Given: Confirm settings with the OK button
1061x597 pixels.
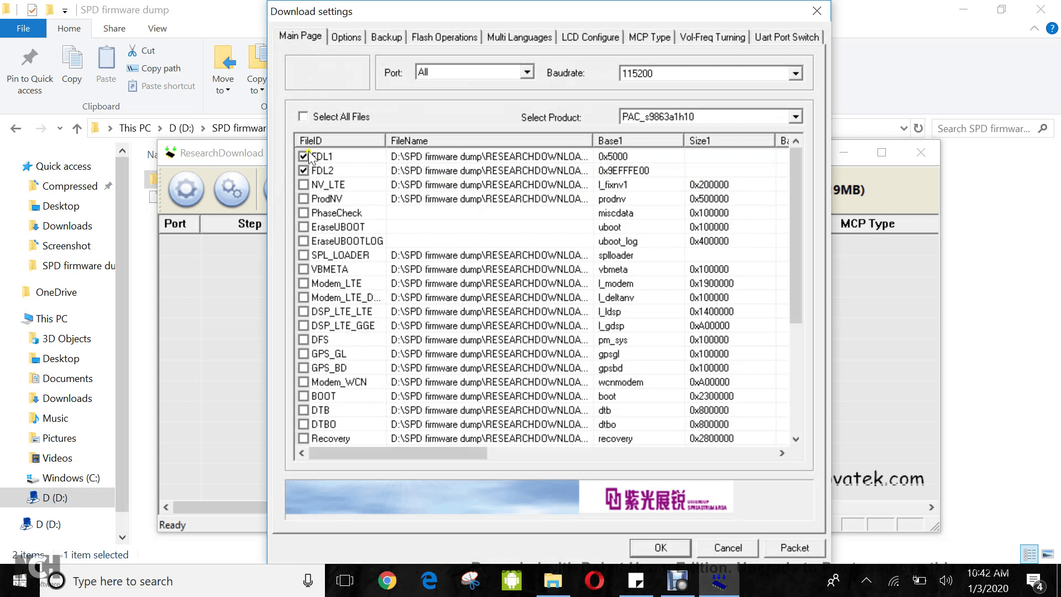Looking at the screenshot, I should [x=660, y=548].
